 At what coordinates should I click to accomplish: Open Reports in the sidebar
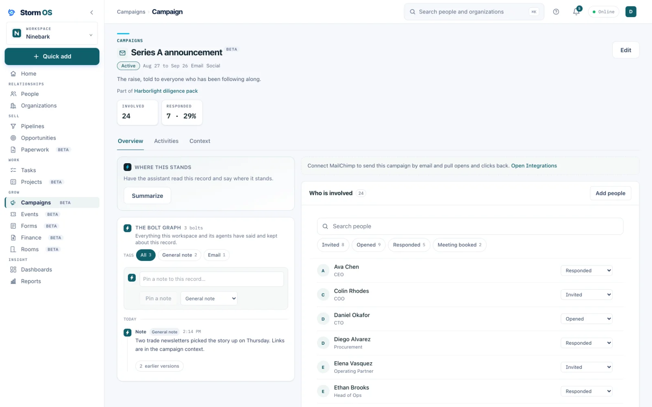(52, 281)
